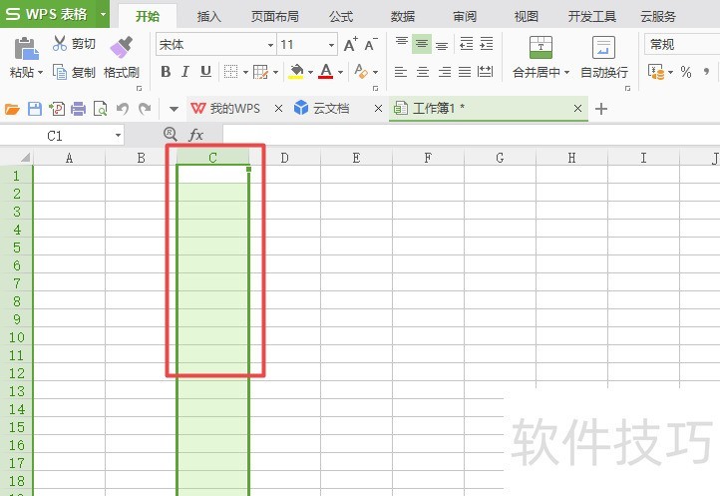Apply distributed alignment
This screenshot has width=720, height=496.
click(485, 72)
